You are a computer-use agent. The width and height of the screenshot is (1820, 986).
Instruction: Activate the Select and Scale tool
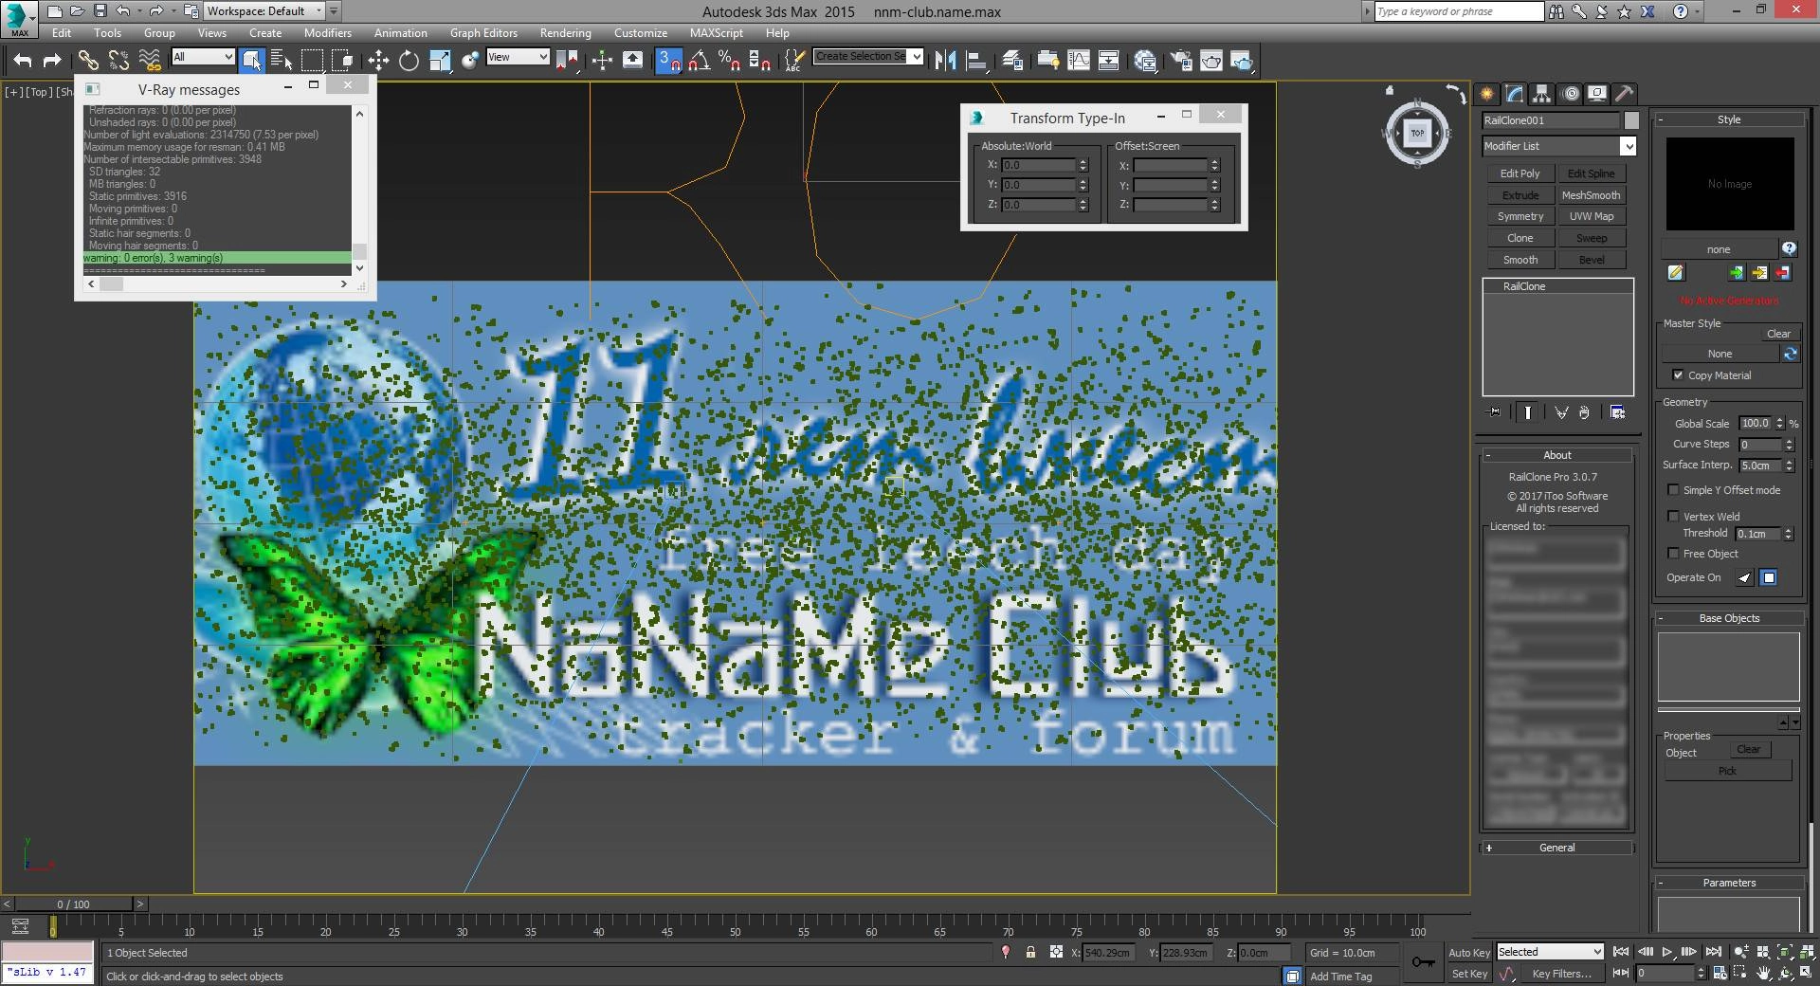[440, 61]
